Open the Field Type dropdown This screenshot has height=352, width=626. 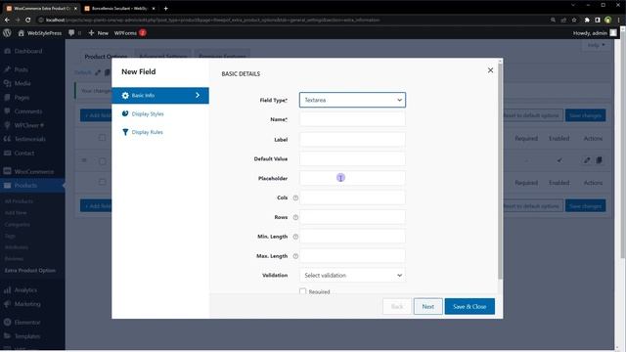(352, 100)
